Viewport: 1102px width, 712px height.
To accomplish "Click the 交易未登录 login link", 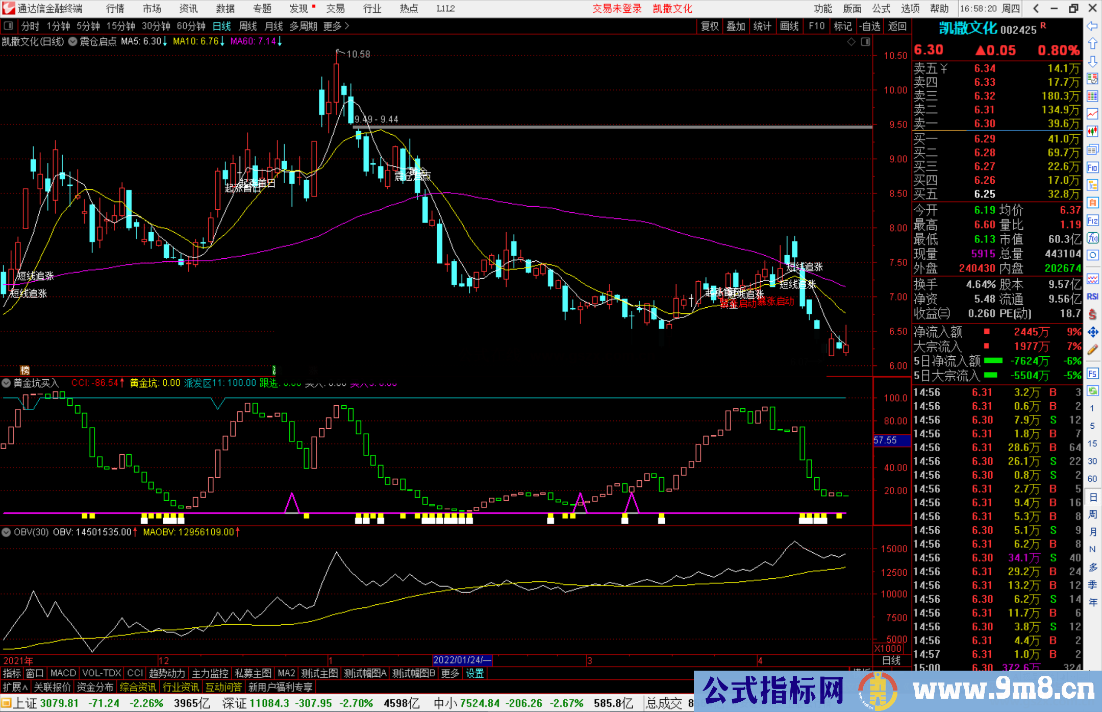I will pyautogui.click(x=617, y=9).
